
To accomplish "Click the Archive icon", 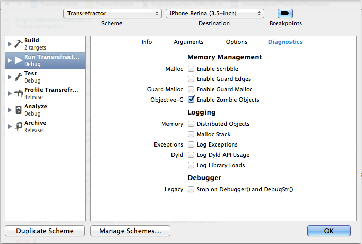I will pyautogui.click(x=18, y=126).
